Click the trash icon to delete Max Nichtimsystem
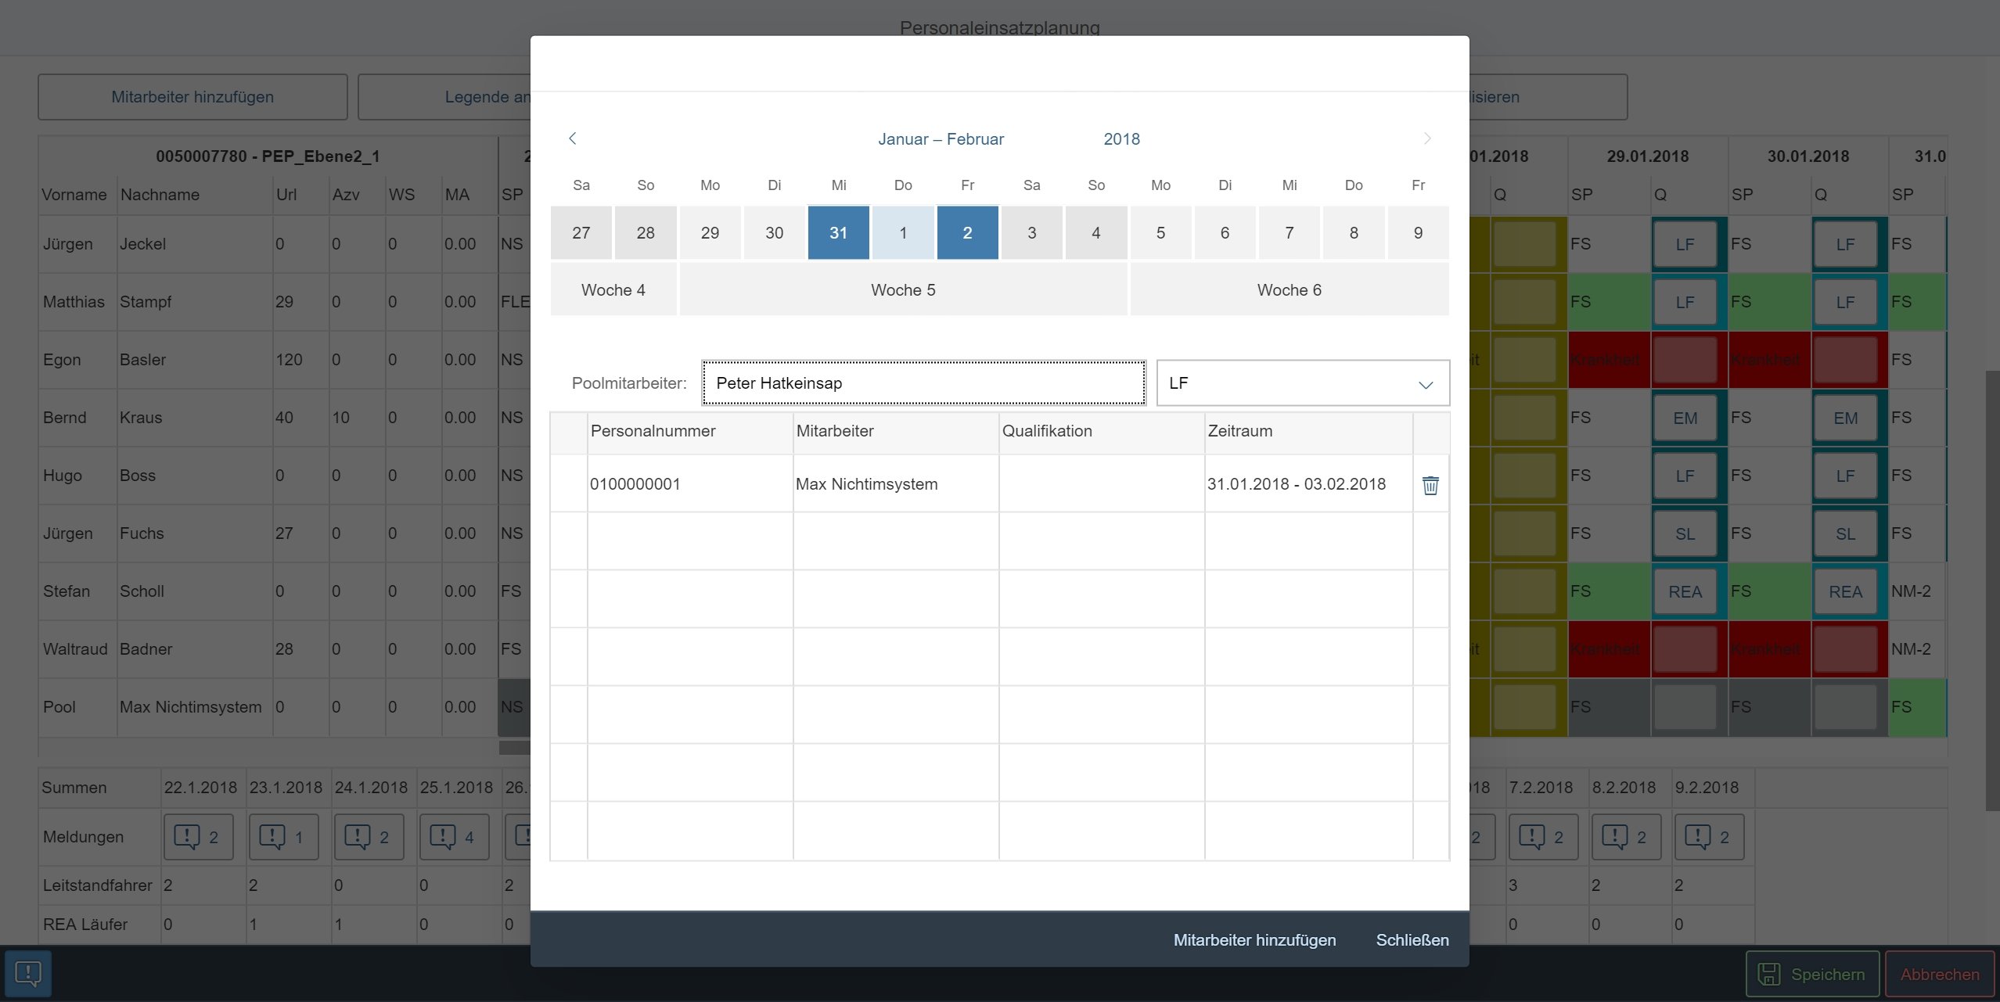Image resolution: width=2000 pixels, height=1002 pixels. [1430, 485]
